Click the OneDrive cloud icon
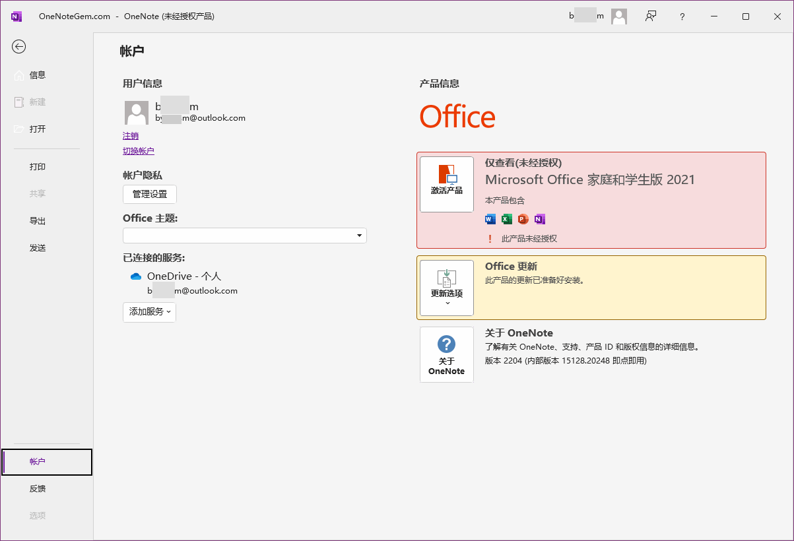 click(x=136, y=276)
